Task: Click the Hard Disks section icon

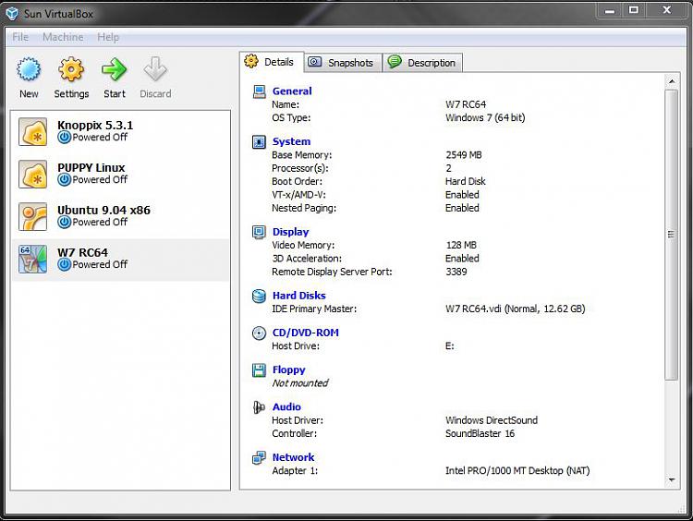Action: click(259, 296)
